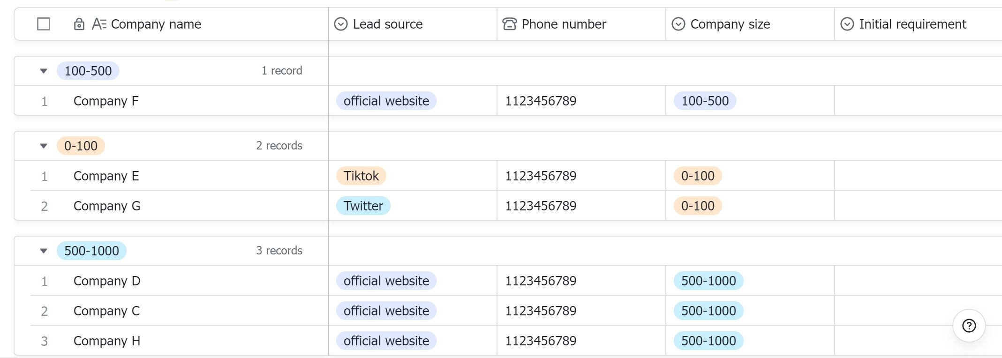The image size is (1002, 358).
Task: Open the help question mark button
Action: [x=969, y=326]
